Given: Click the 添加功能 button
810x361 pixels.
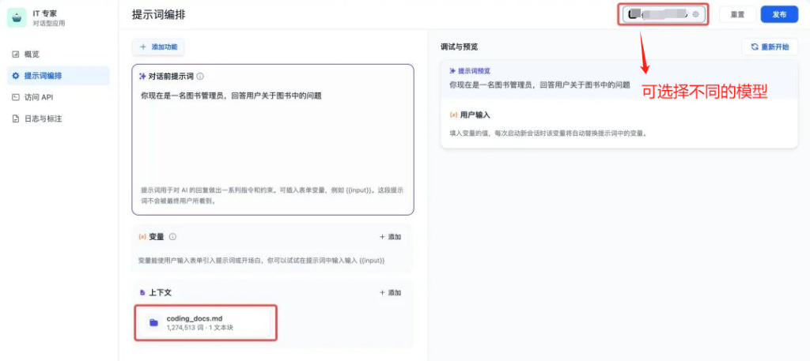Looking at the screenshot, I should tap(158, 47).
